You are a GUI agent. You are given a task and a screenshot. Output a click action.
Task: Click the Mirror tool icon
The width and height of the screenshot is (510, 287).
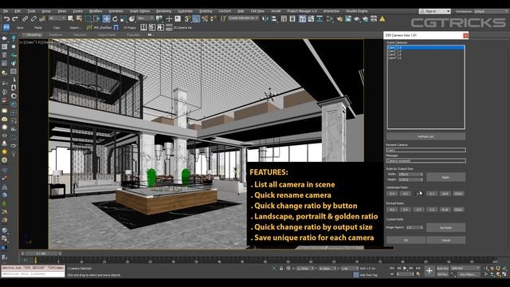coord(266,19)
